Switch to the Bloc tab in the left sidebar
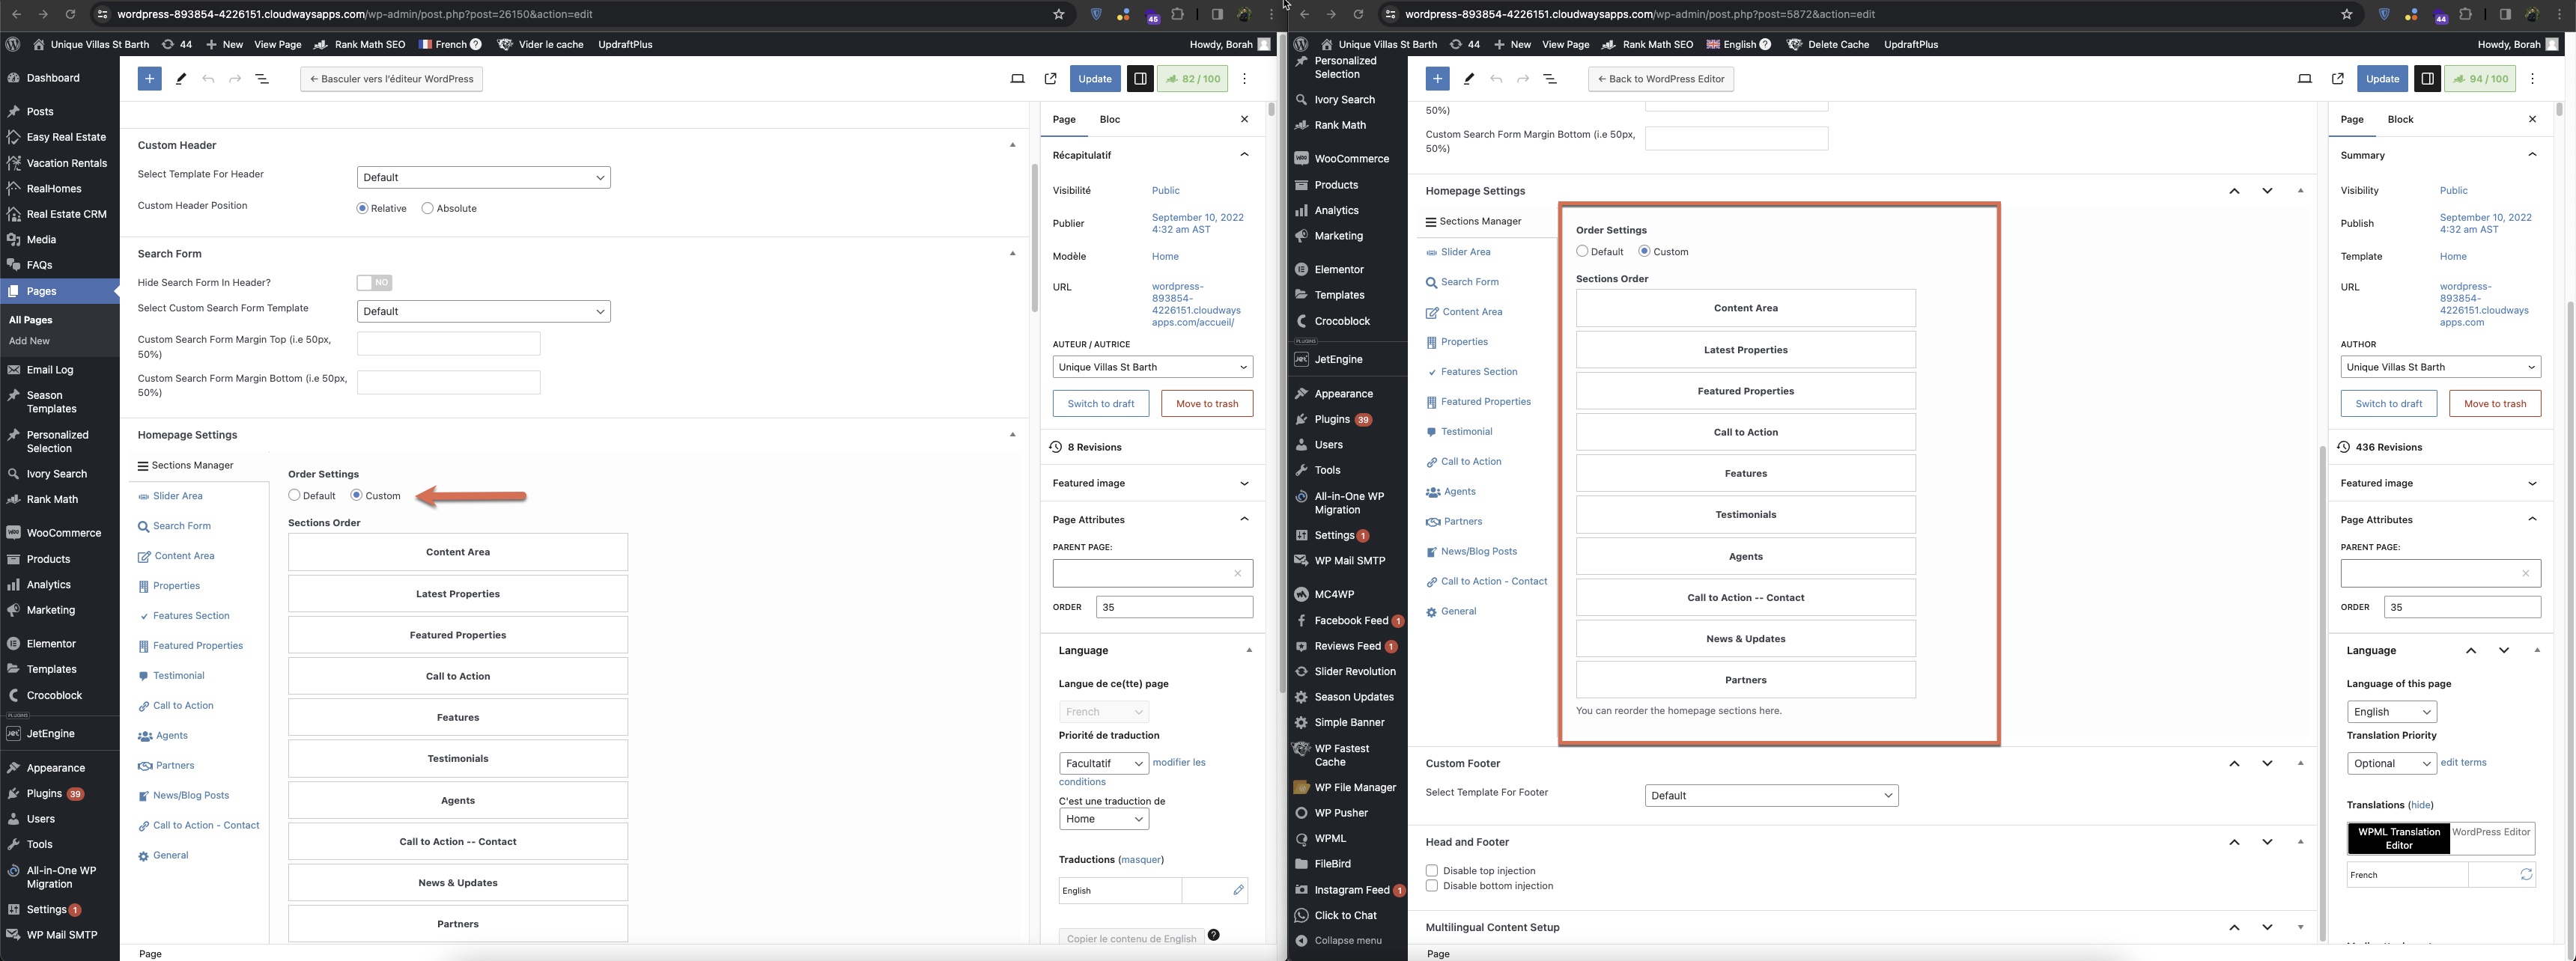 pos(1109,119)
